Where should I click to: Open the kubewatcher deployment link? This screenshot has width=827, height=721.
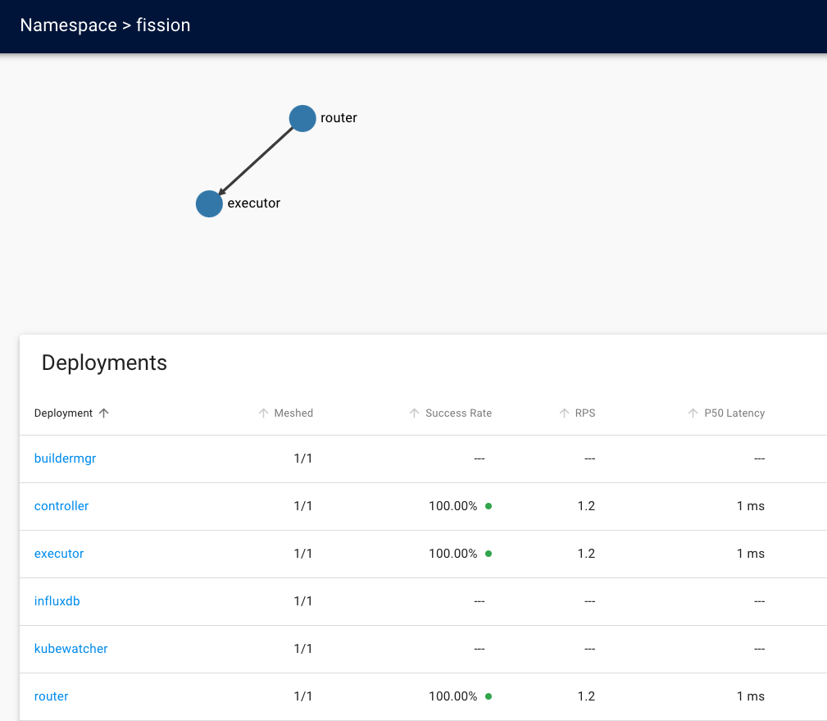(70, 649)
